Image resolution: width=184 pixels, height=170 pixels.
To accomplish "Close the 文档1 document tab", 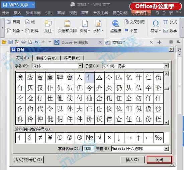I will [151, 42].
